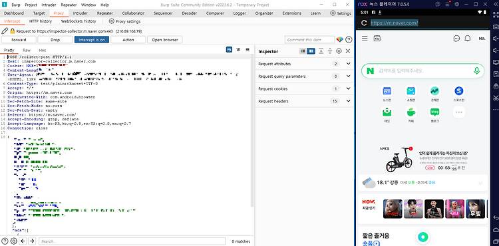Image resolution: width=499 pixels, height=246 pixels.
Task: Open the highlight color picker icon
Action: [x=339, y=40]
